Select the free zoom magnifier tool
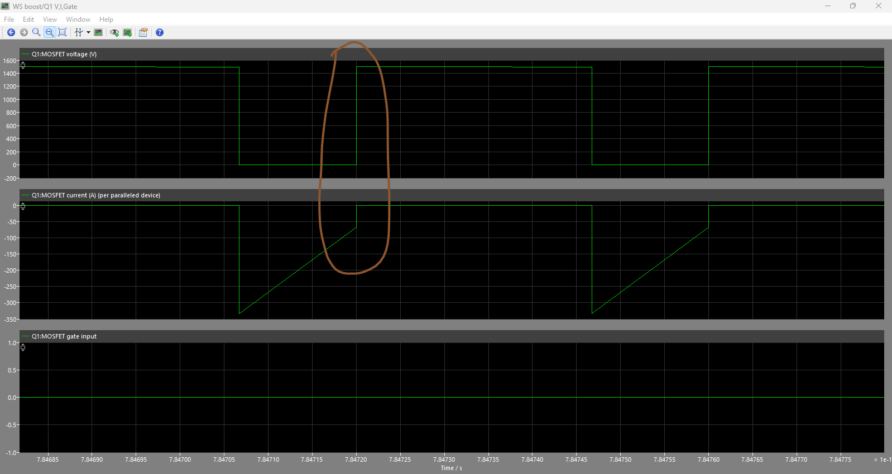 click(36, 32)
